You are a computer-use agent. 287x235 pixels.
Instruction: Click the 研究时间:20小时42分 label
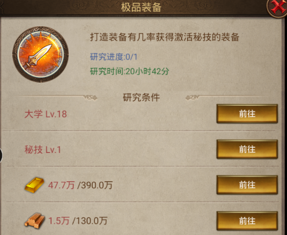[129, 71]
